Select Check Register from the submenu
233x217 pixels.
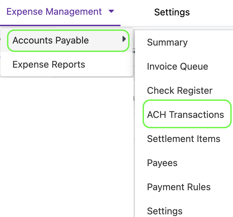pos(179,91)
